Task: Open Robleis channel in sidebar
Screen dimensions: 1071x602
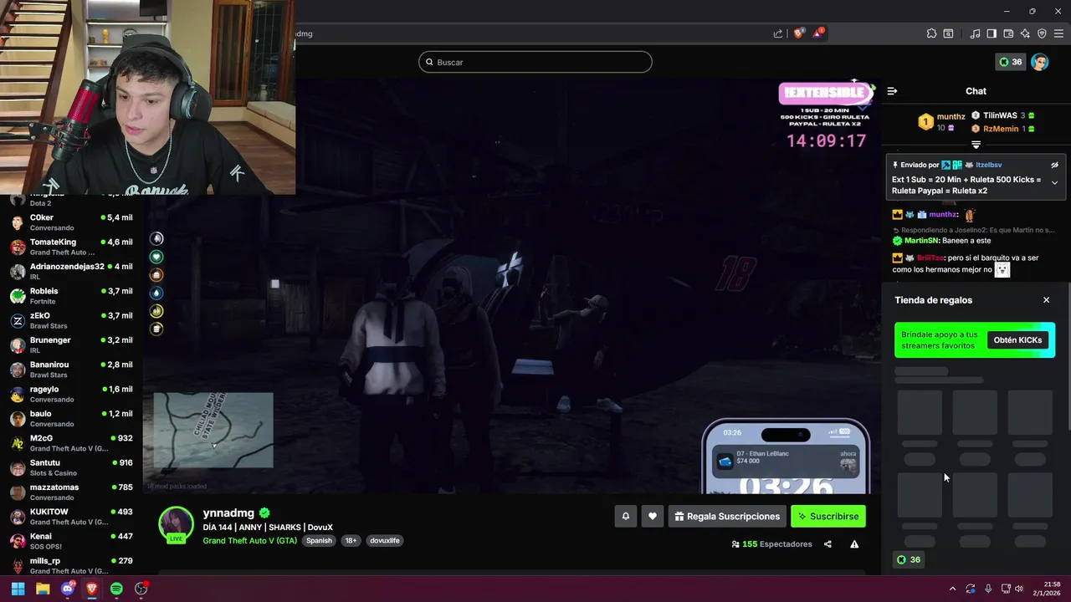Action: [71, 296]
